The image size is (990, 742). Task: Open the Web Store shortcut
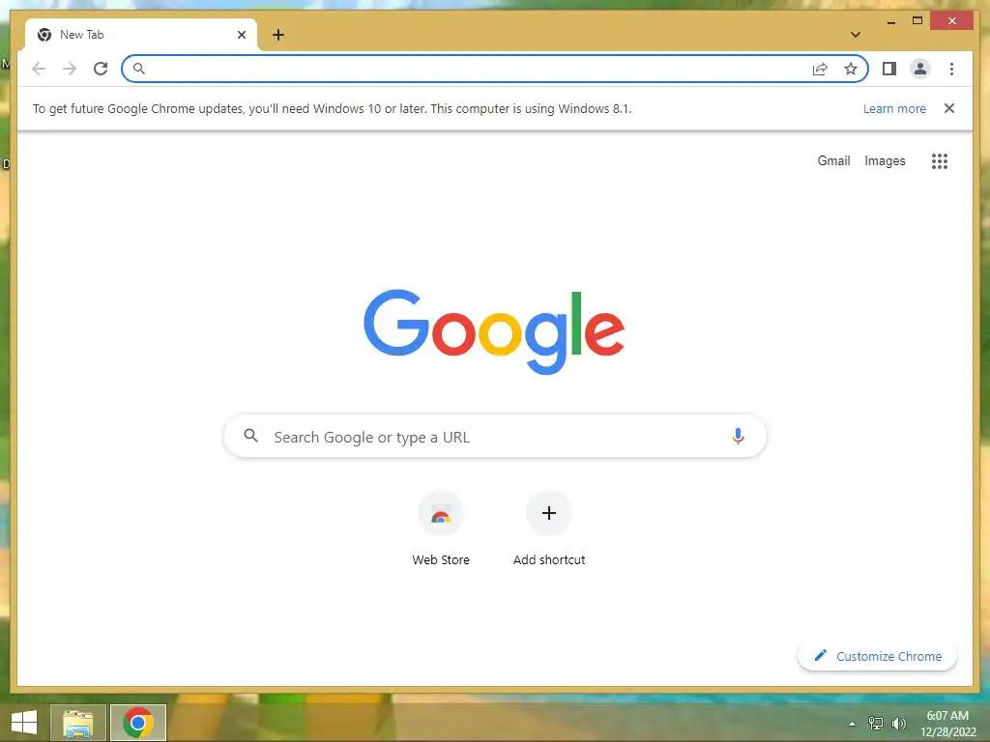[441, 529]
